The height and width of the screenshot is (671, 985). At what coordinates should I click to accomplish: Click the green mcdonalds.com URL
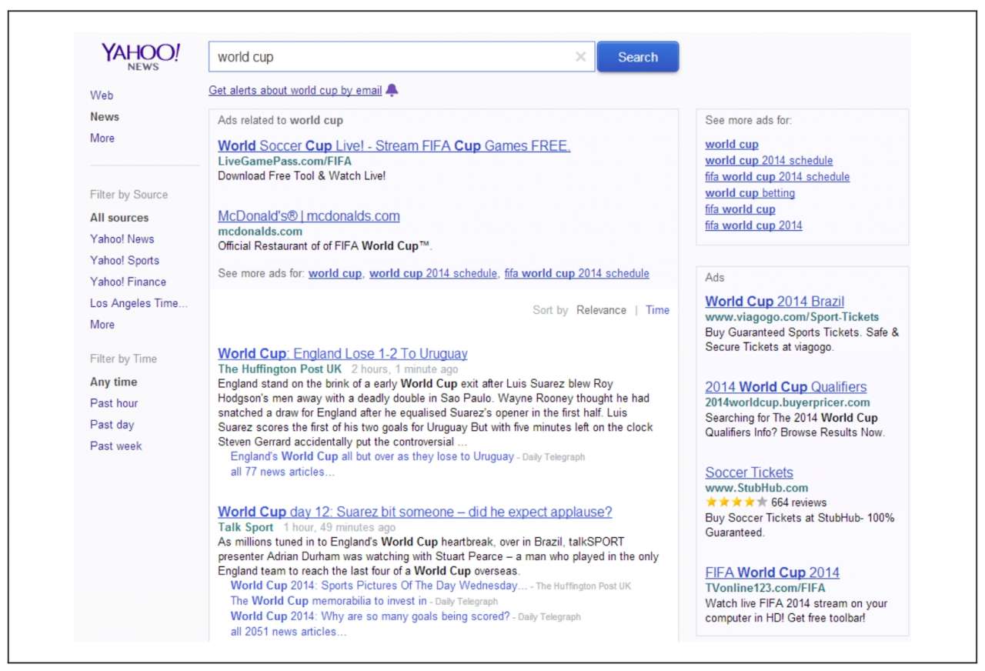pyautogui.click(x=260, y=231)
